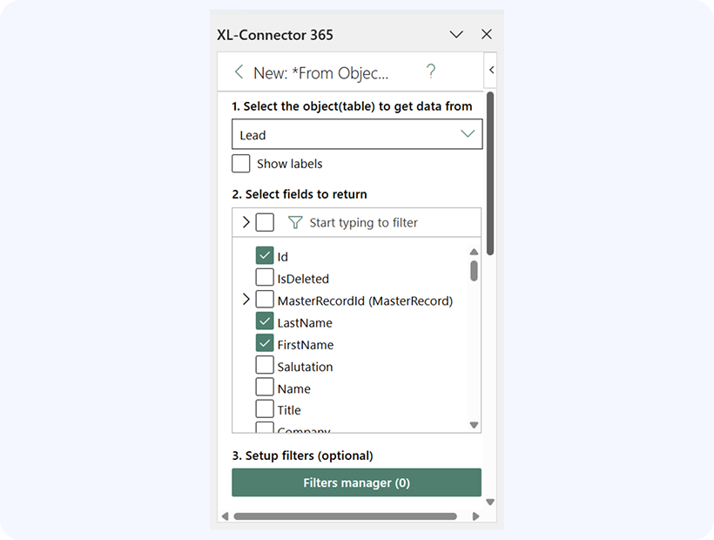The height and width of the screenshot is (540, 714).
Task: Collapse the side pane with the left chevron
Action: [491, 70]
